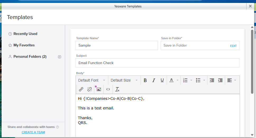Click the 'This is a test email.' line

click(96, 108)
